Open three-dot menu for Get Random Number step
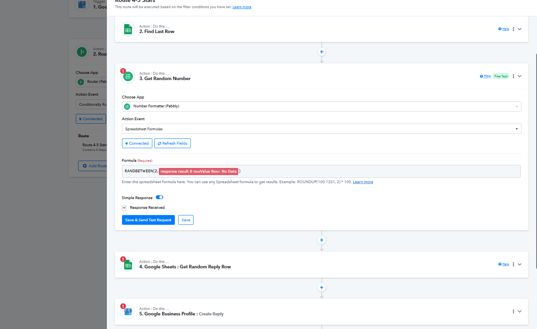Viewport: 537px width, 329px height. (x=513, y=76)
